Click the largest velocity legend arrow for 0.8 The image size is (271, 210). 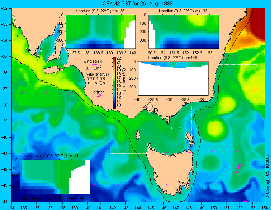pyautogui.click(x=102, y=83)
